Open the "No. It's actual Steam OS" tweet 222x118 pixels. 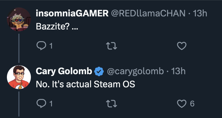point(85,84)
